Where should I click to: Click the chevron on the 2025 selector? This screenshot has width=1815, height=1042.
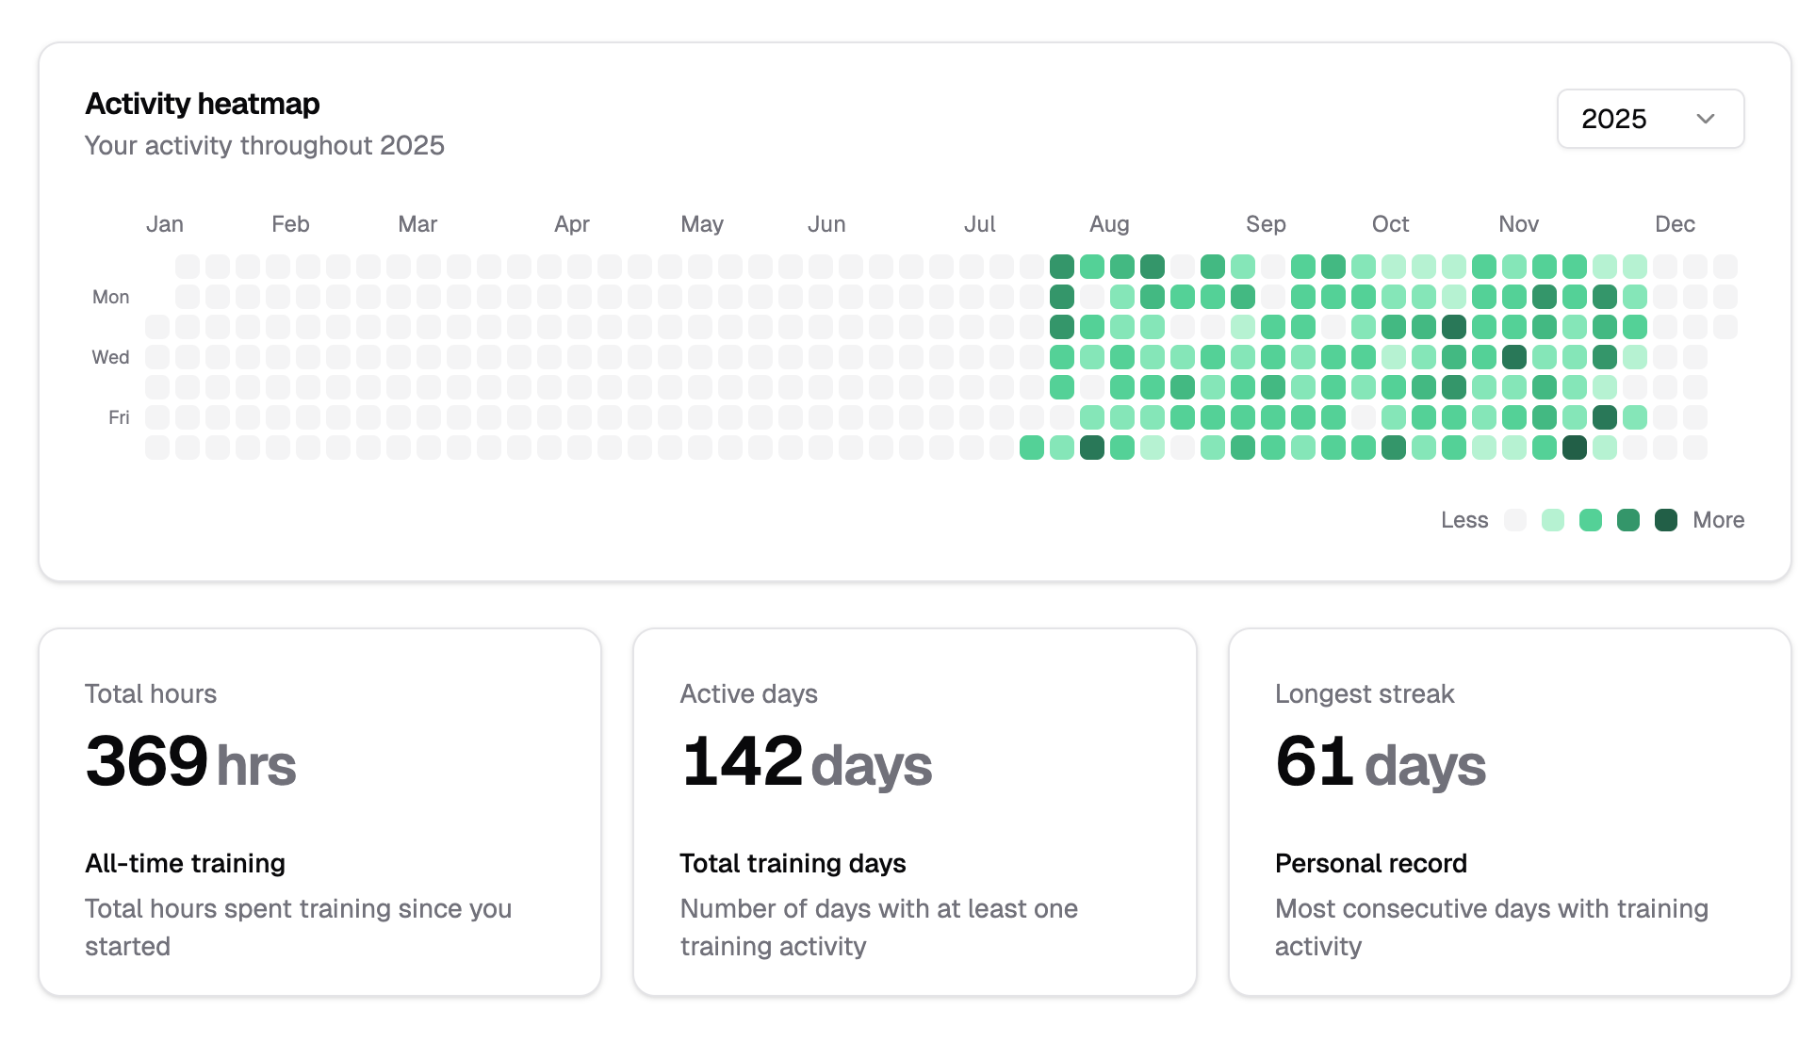1706,119
